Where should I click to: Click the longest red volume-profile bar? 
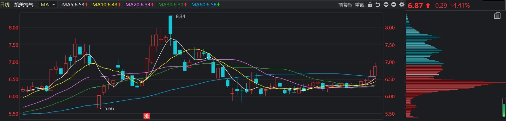[x=456, y=82]
